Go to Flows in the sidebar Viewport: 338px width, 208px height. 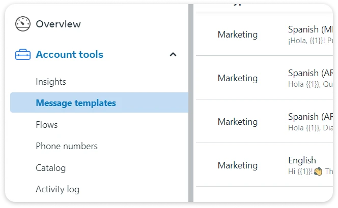pyautogui.click(x=47, y=125)
